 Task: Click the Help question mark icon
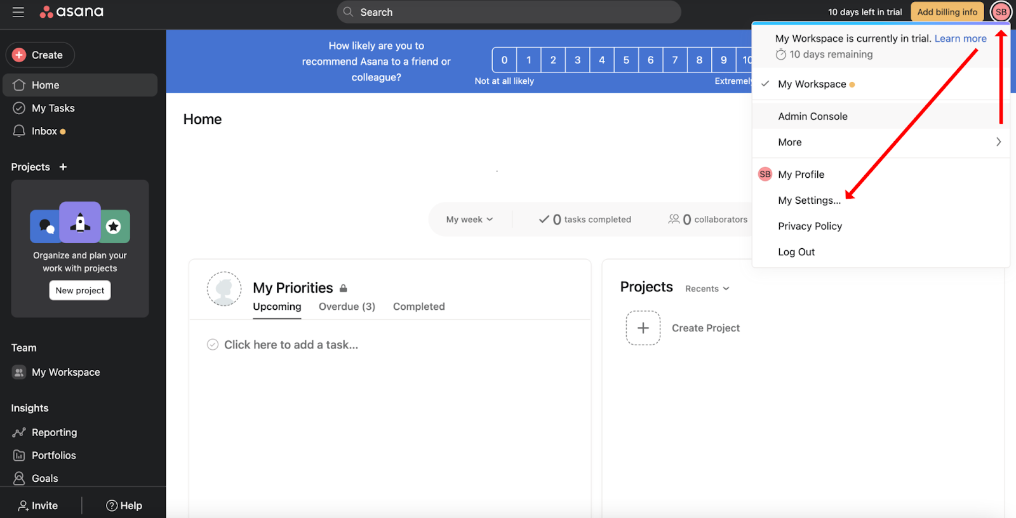pos(112,506)
